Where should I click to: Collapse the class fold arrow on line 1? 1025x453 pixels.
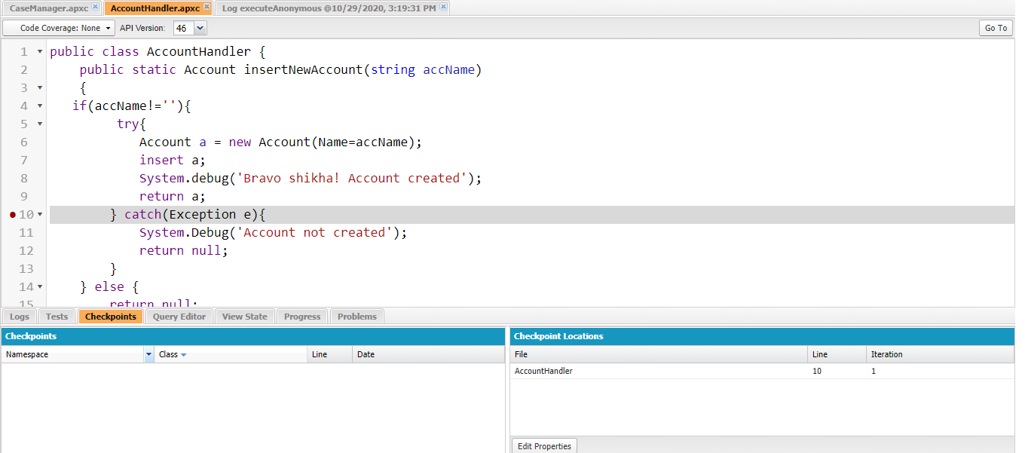point(40,52)
